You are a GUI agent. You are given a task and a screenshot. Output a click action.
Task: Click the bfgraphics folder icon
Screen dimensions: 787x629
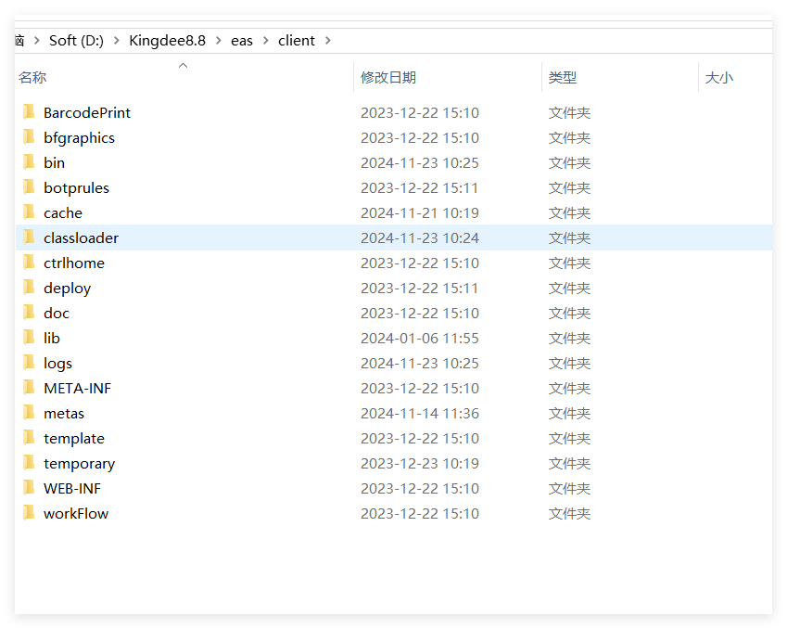29,137
